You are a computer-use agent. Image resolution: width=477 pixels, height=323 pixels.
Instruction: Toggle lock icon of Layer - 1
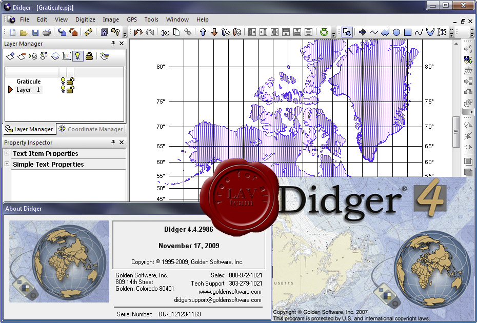coord(71,89)
